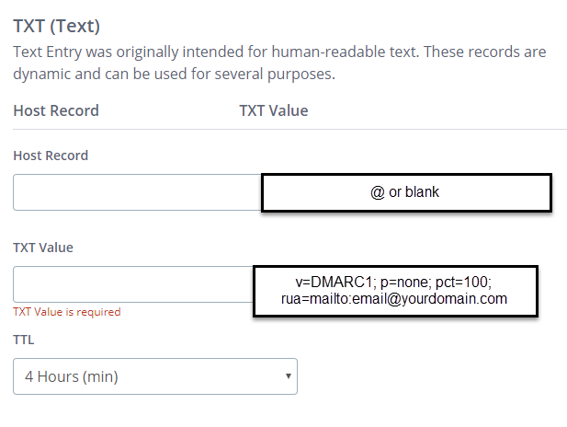
Task: Click the "TTL" field label
Action: coord(23,340)
